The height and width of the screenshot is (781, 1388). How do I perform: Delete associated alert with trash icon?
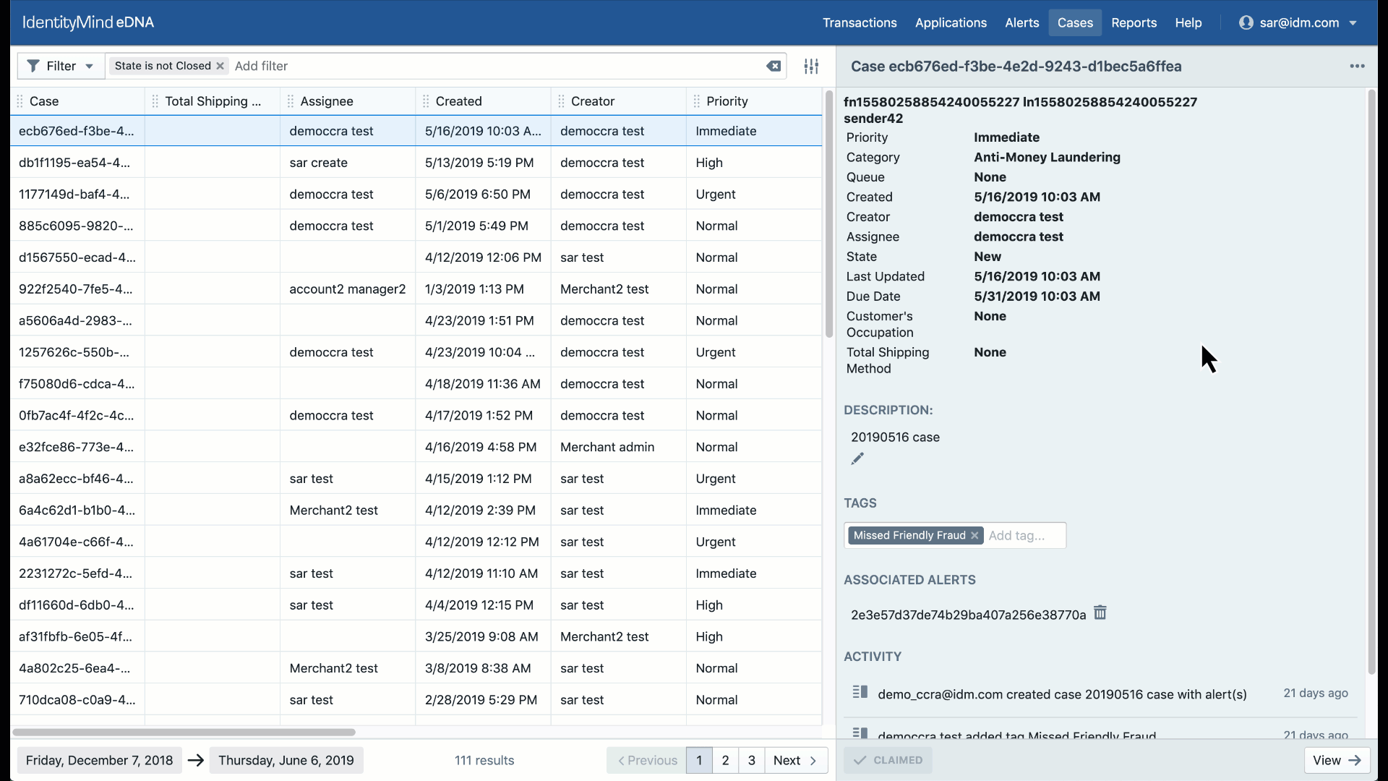(x=1100, y=613)
